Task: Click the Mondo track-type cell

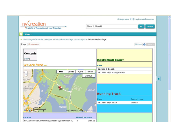Action: click(135, 103)
